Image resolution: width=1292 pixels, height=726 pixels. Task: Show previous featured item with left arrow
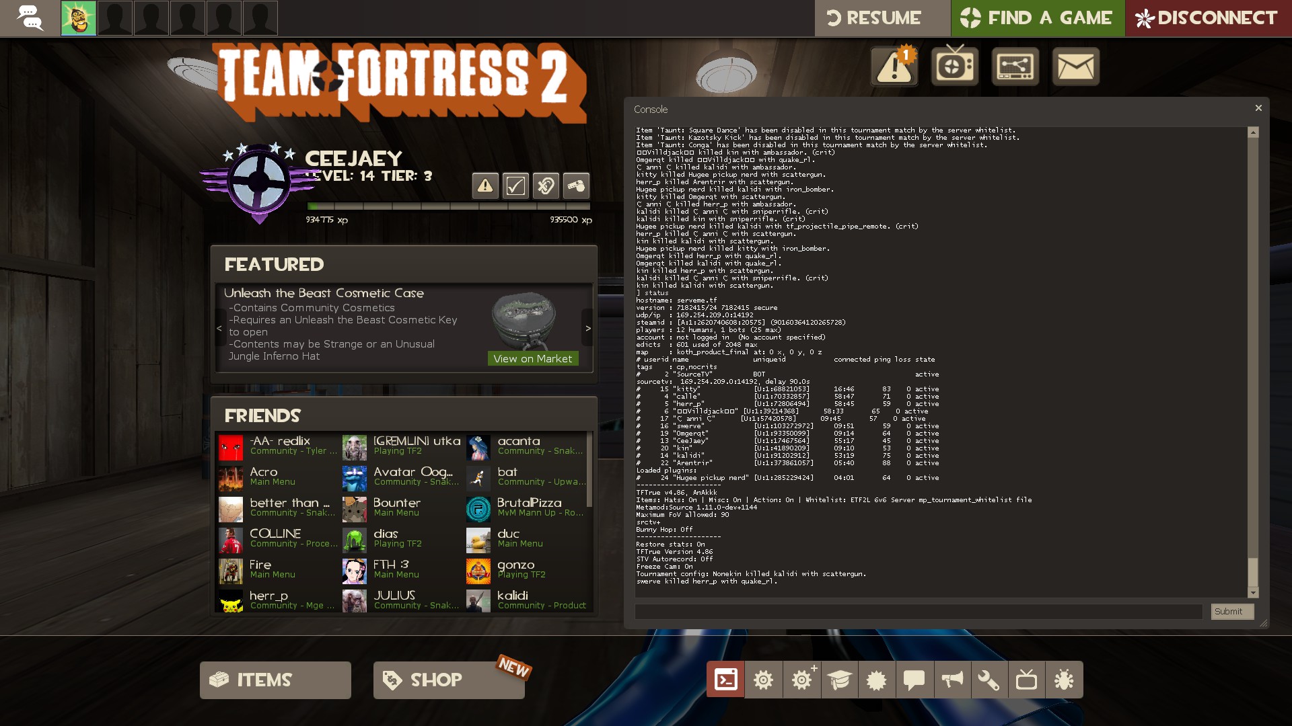tap(219, 328)
